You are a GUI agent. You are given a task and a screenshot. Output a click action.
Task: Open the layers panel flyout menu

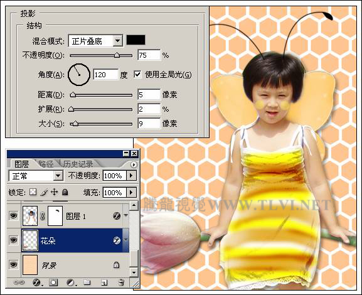click(x=134, y=164)
